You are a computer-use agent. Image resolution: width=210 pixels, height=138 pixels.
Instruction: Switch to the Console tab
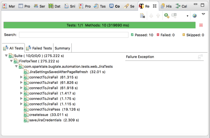(x=114, y=6)
